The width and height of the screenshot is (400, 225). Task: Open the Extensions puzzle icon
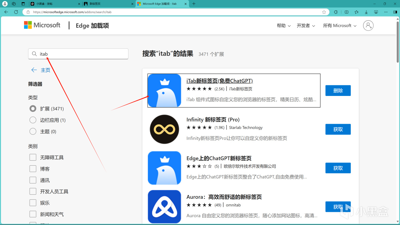(336, 12)
